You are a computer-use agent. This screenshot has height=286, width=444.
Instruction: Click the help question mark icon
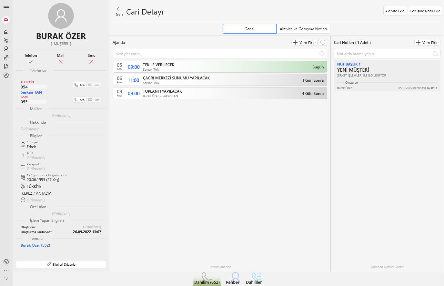click(6, 279)
